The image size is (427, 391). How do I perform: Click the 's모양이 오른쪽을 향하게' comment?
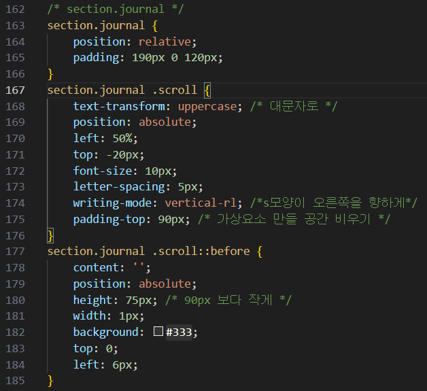334,203
